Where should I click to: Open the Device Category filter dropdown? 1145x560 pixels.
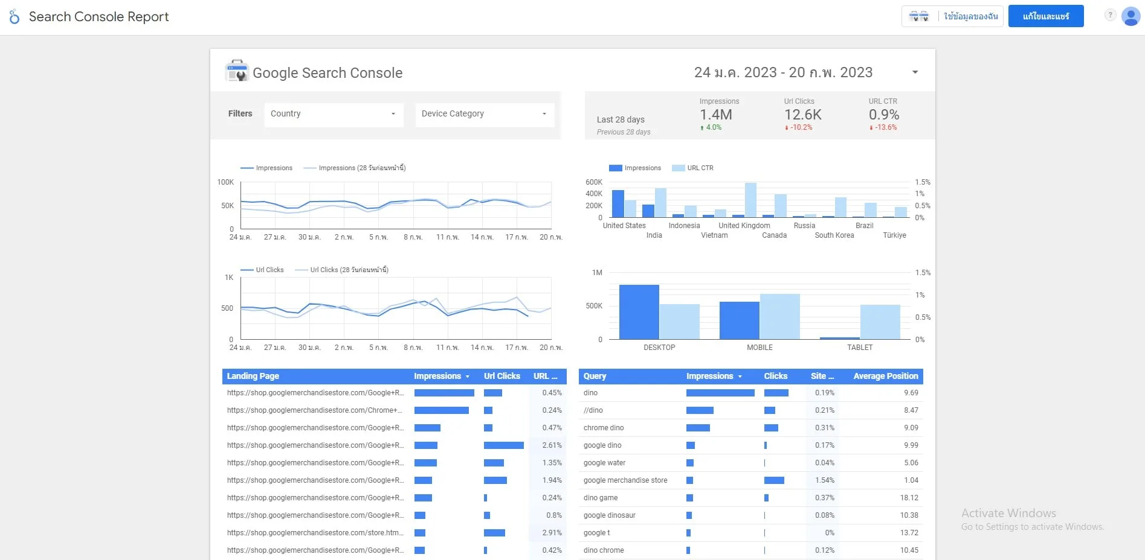pos(484,114)
